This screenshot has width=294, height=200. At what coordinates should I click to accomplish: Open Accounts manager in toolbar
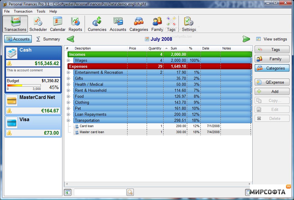tap(118, 24)
